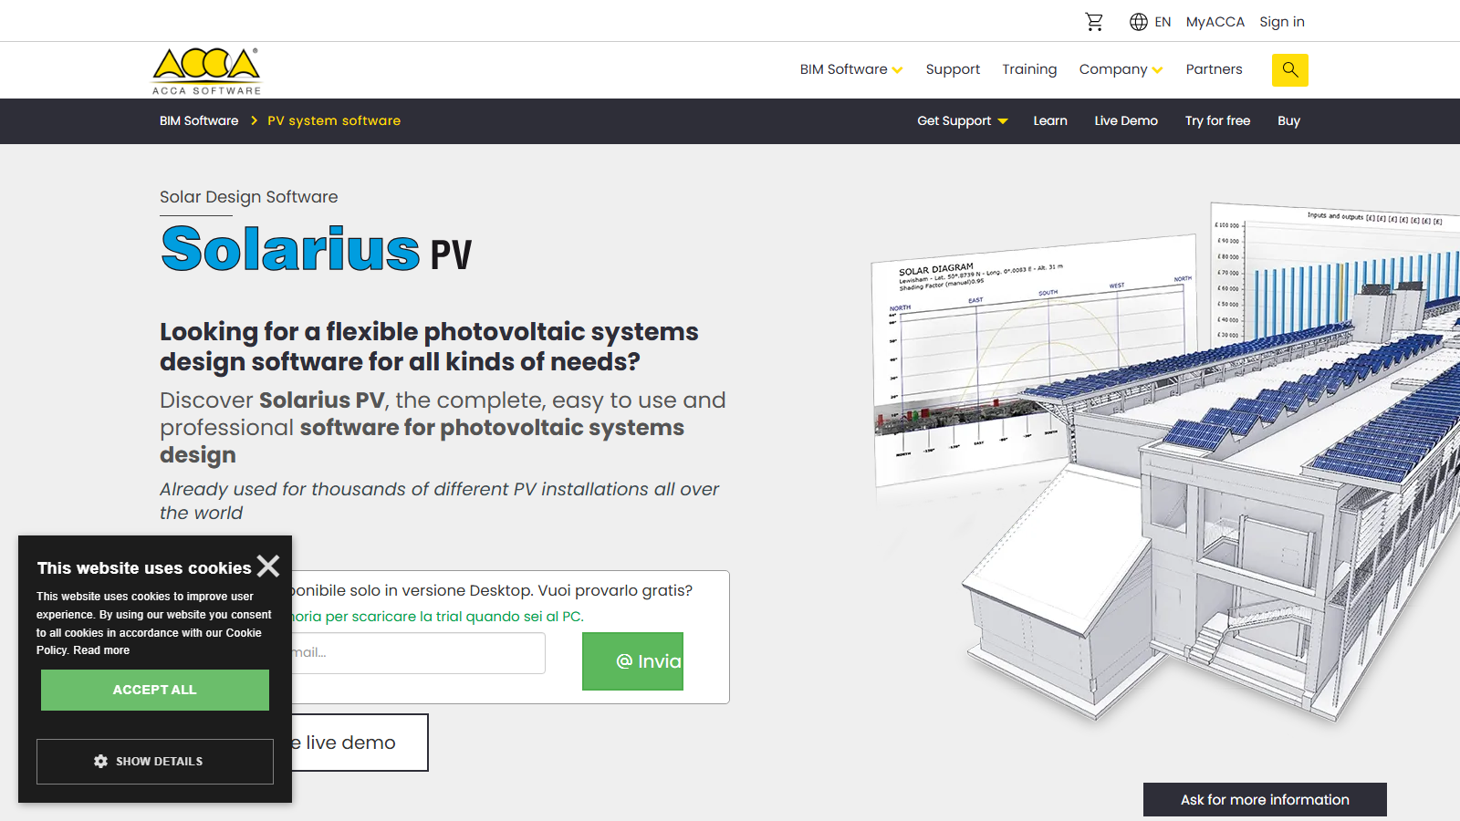Open Ask for more information bar

pyautogui.click(x=1265, y=800)
